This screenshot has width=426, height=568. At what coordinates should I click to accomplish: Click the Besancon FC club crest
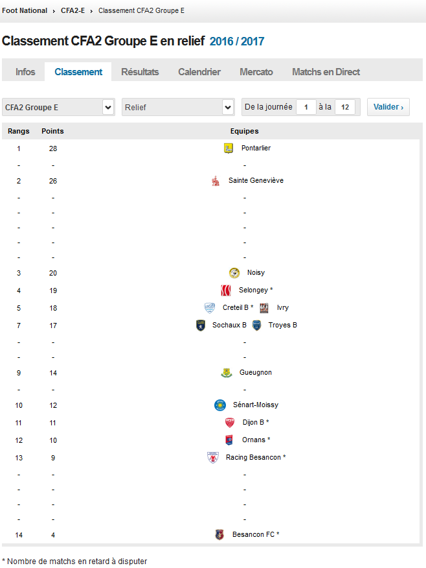coord(219,535)
